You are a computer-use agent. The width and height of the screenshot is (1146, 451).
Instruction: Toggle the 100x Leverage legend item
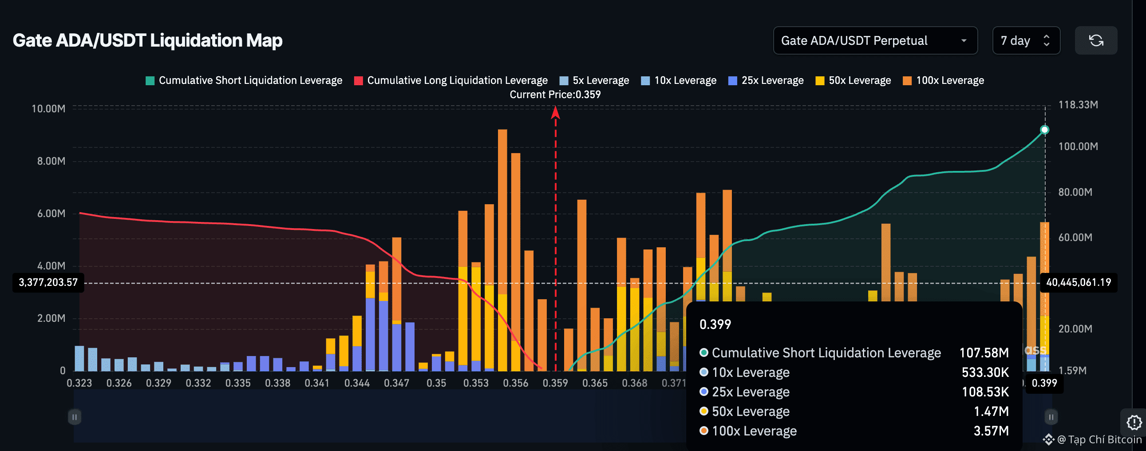pyautogui.click(x=943, y=80)
